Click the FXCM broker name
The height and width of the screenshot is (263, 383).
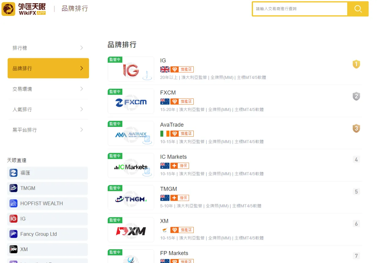(x=168, y=92)
